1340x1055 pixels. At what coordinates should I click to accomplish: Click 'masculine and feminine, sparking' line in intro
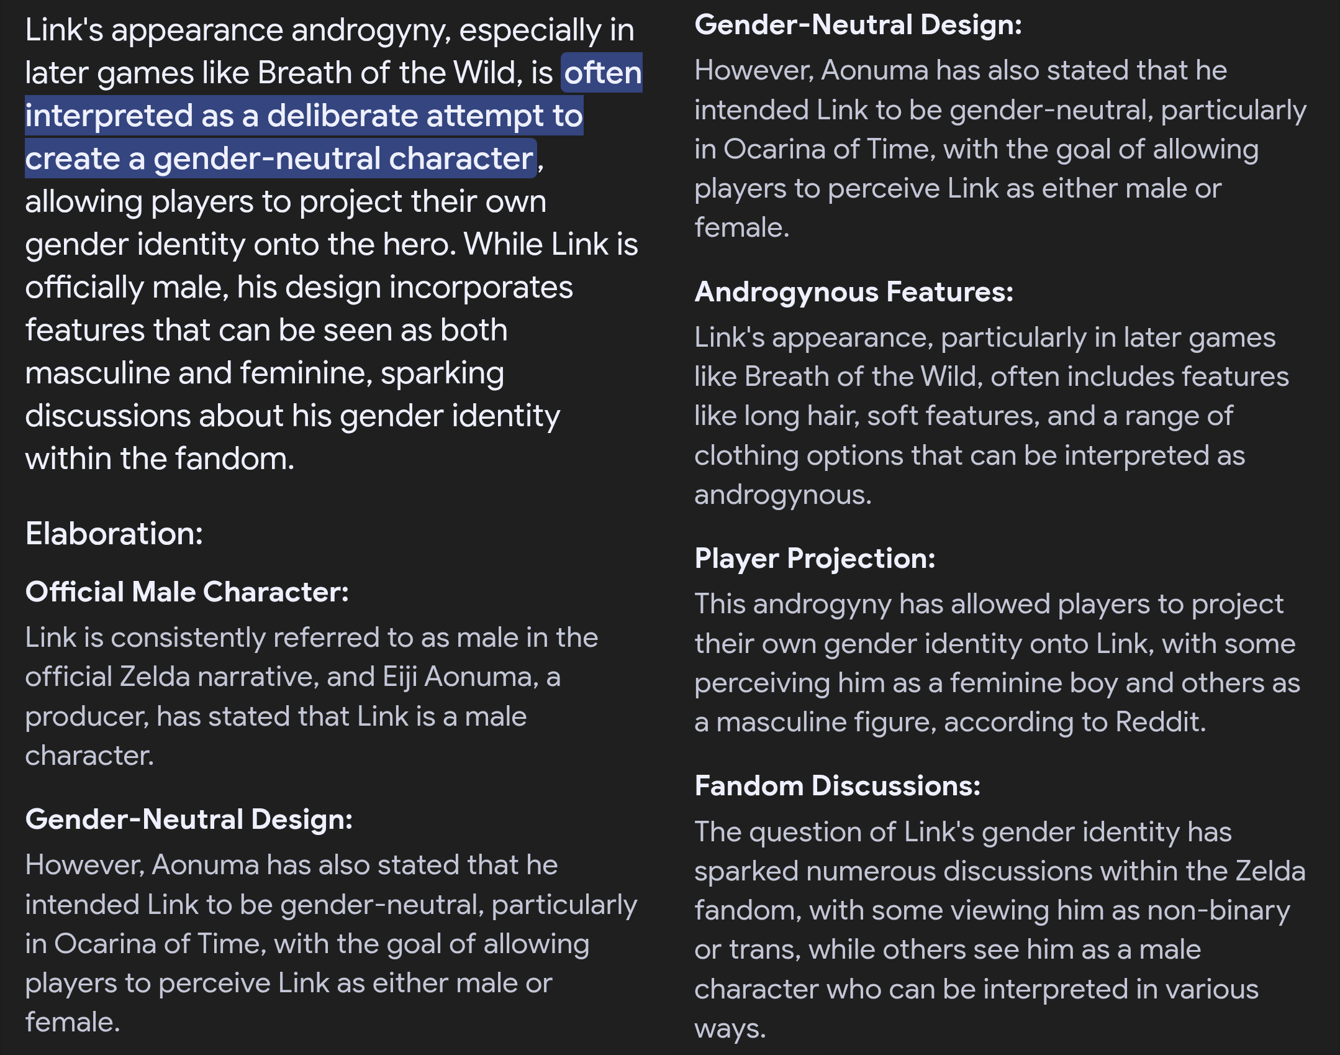265,373
